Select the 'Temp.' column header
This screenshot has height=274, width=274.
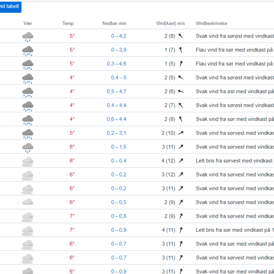[68, 23]
